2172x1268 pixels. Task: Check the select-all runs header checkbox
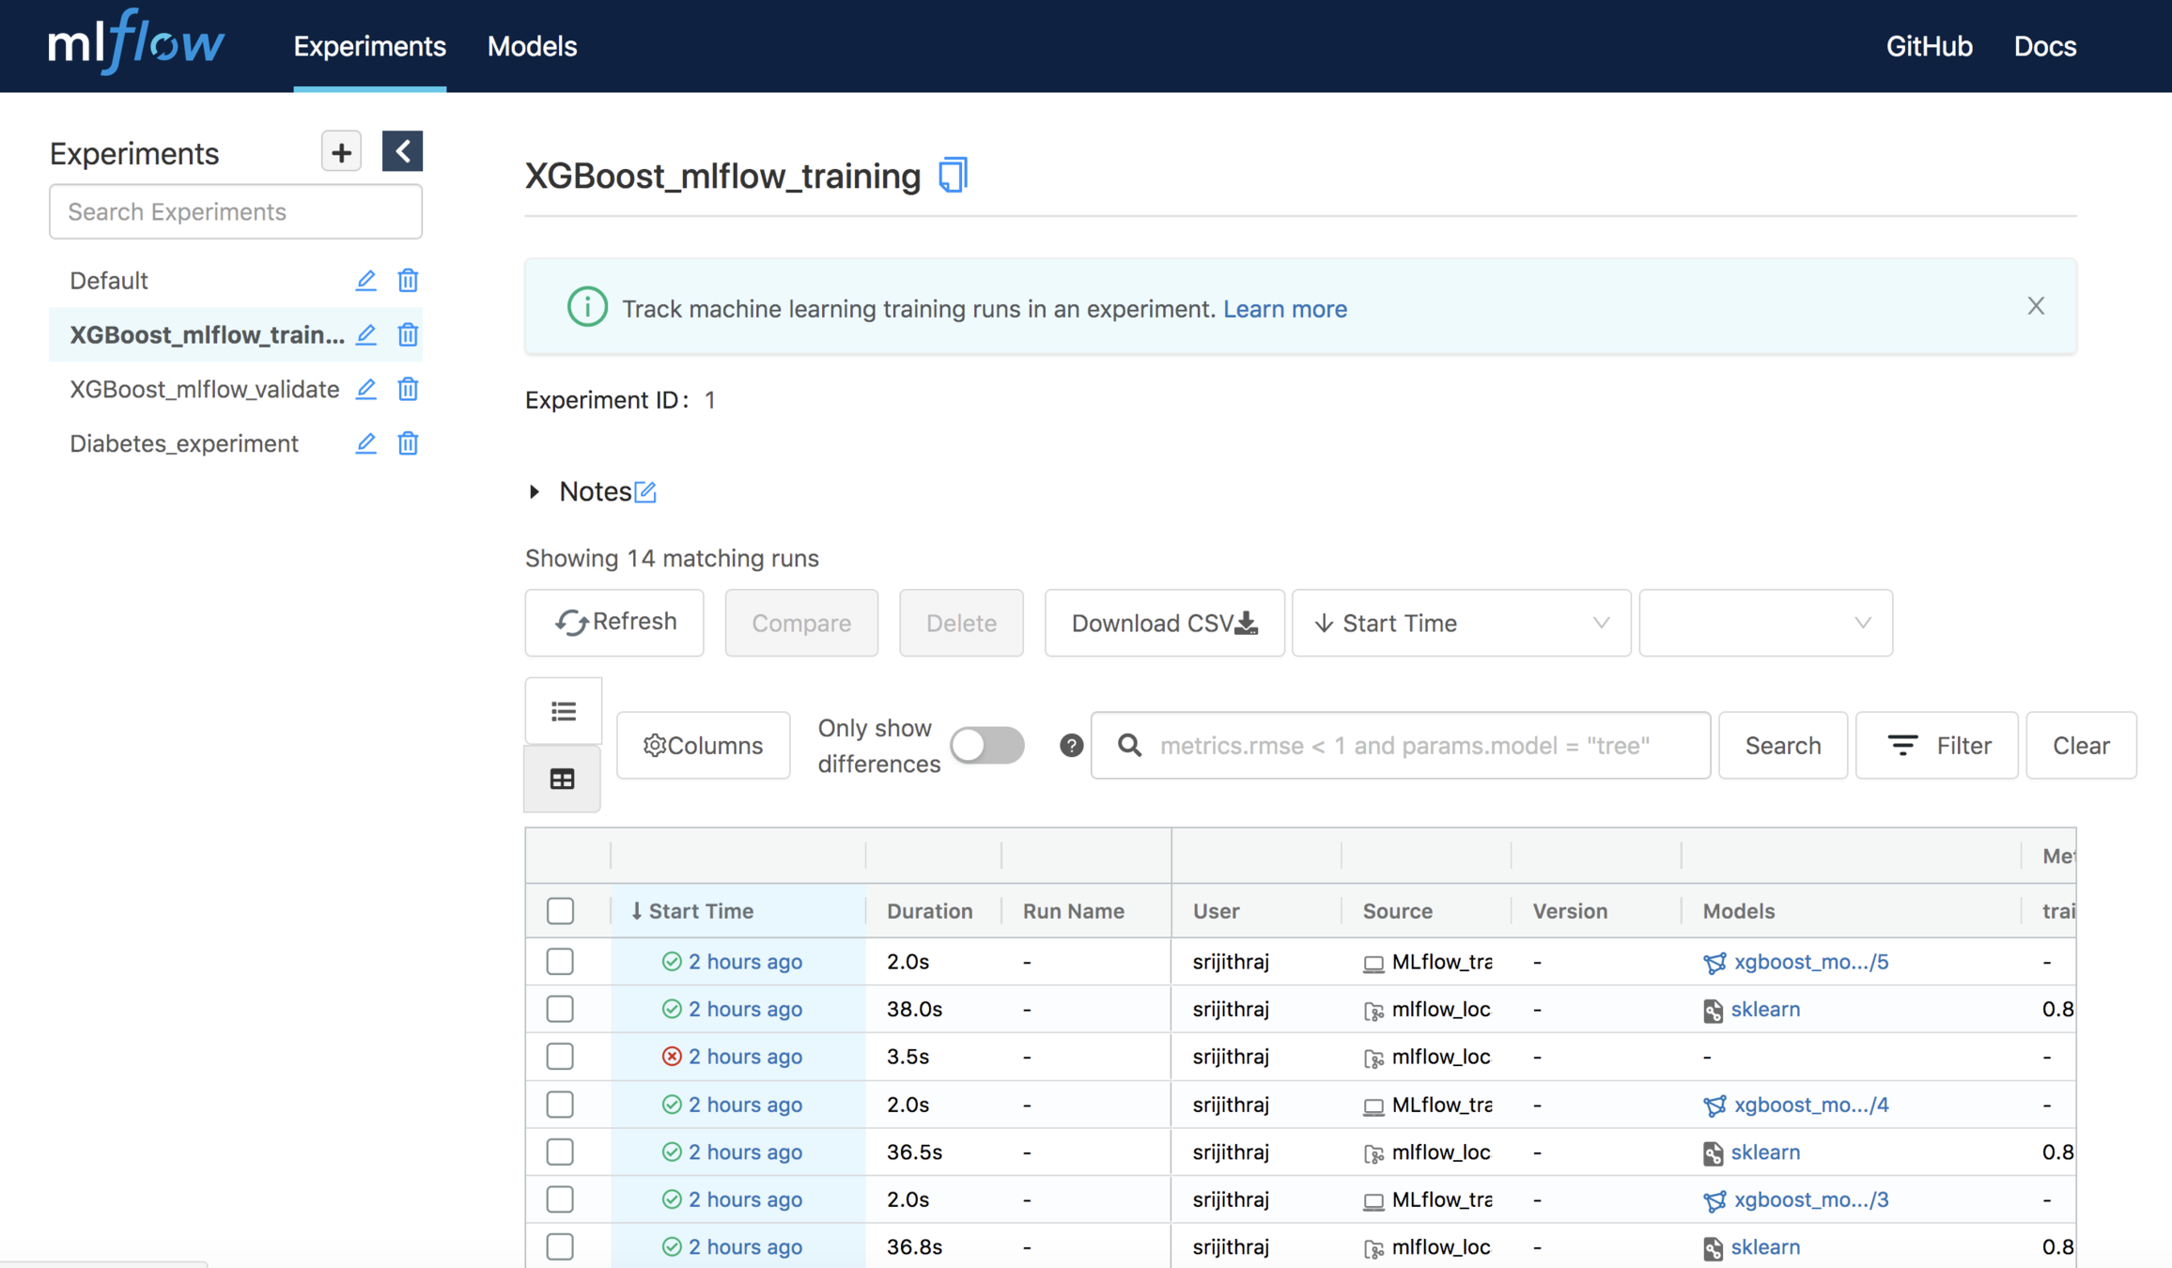[x=560, y=910]
